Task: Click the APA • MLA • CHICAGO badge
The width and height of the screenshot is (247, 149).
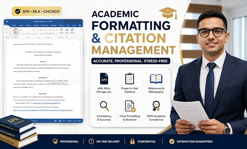Action: pyautogui.click(x=37, y=11)
